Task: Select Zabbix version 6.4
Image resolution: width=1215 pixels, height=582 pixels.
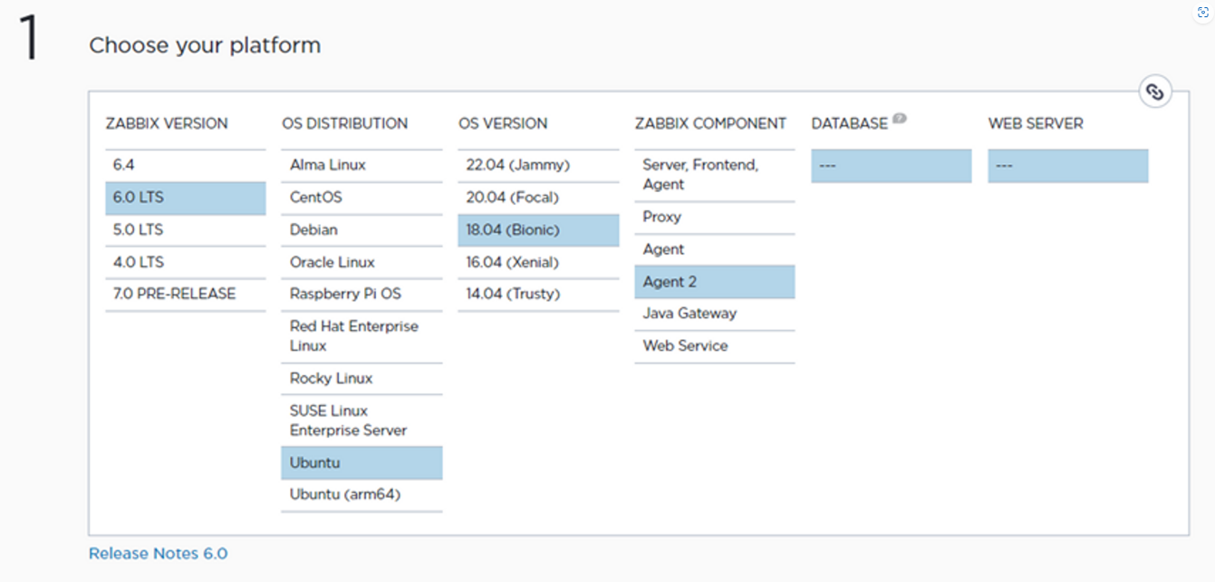Action: [186, 166]
